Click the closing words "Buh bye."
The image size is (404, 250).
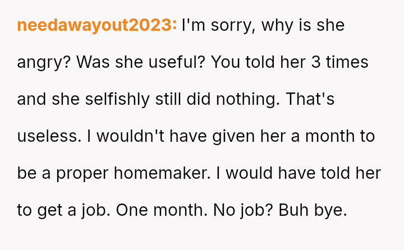(313, 210)
